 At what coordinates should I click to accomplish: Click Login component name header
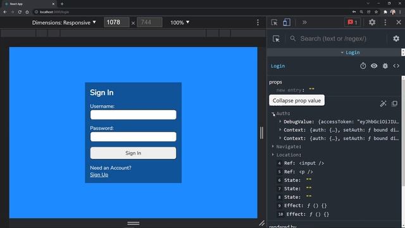pos(278,66)
